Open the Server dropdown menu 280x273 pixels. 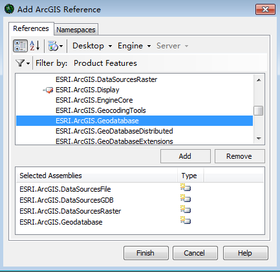coord(172,46)
